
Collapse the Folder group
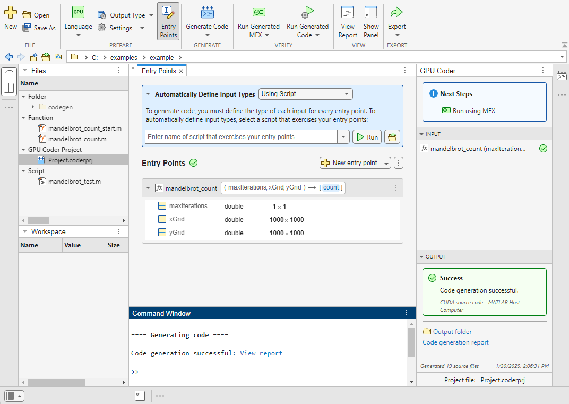(23, 97)
